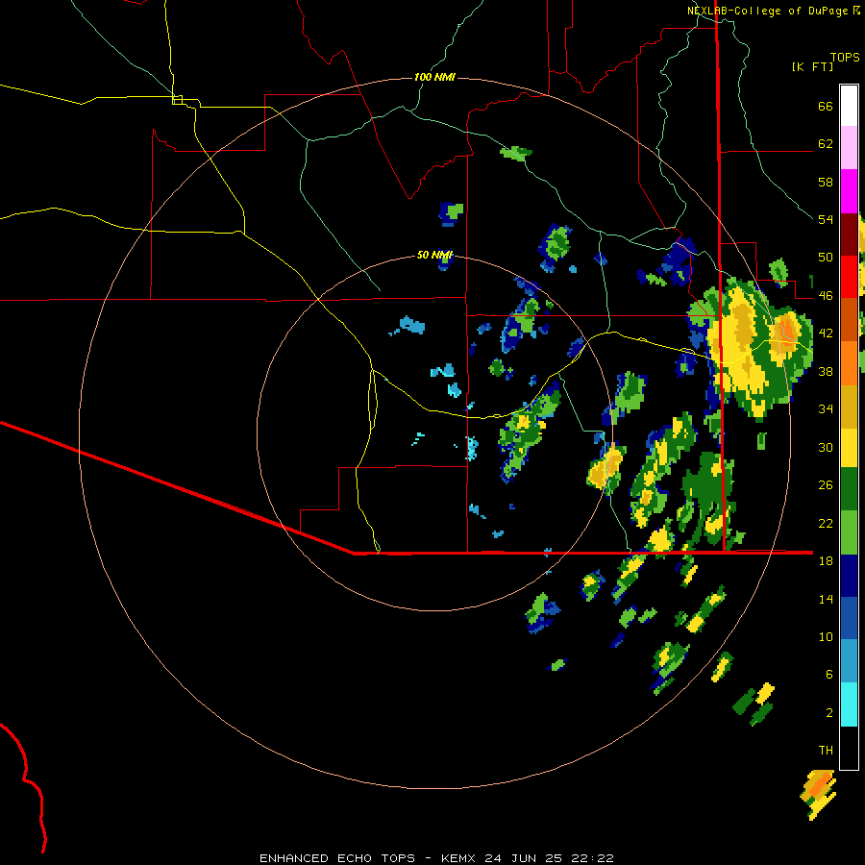The image size is (865, 865).
Task: Click the 46 value on the legend
Action: (x=826, y=296)
